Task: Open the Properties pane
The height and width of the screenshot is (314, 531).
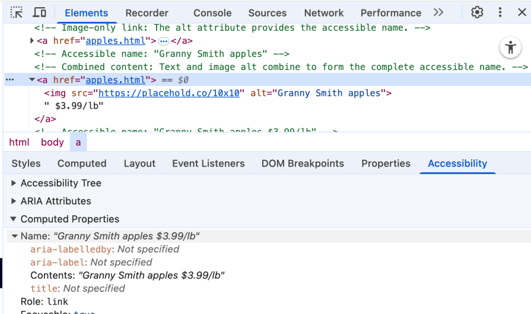Action: click(386, 164)
